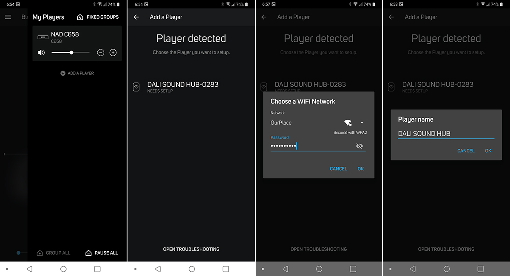Open Troubleshooting on the Player detected screen
510x276 pixels.
coord(191,249)
